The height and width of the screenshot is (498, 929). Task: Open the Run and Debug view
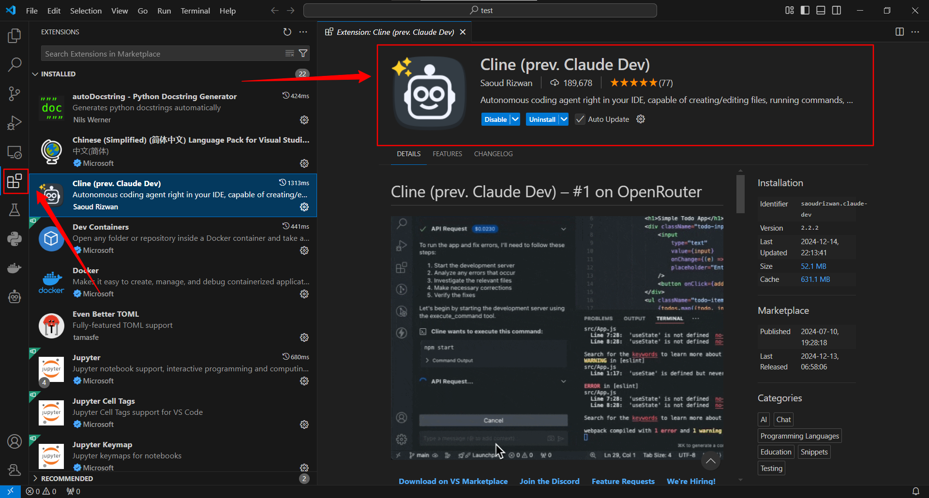(15, 122)
